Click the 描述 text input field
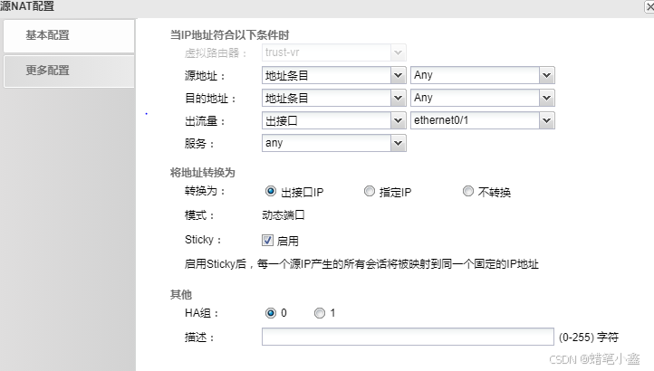Screen dimensions: 654x371 (408, 338)
